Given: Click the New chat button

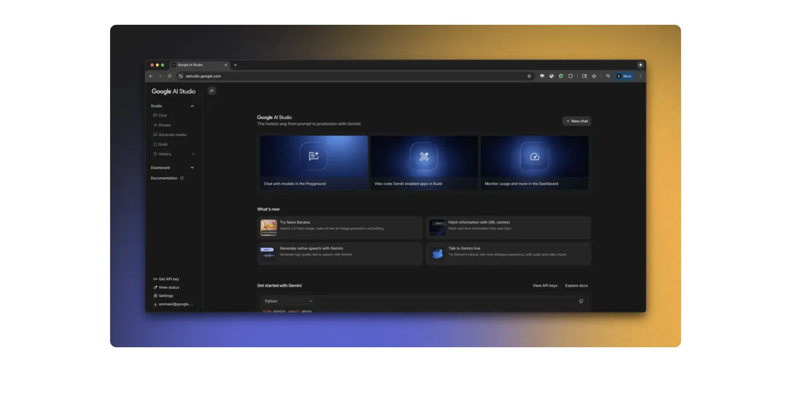Looking at the screenshot, I should click(576, 121).
